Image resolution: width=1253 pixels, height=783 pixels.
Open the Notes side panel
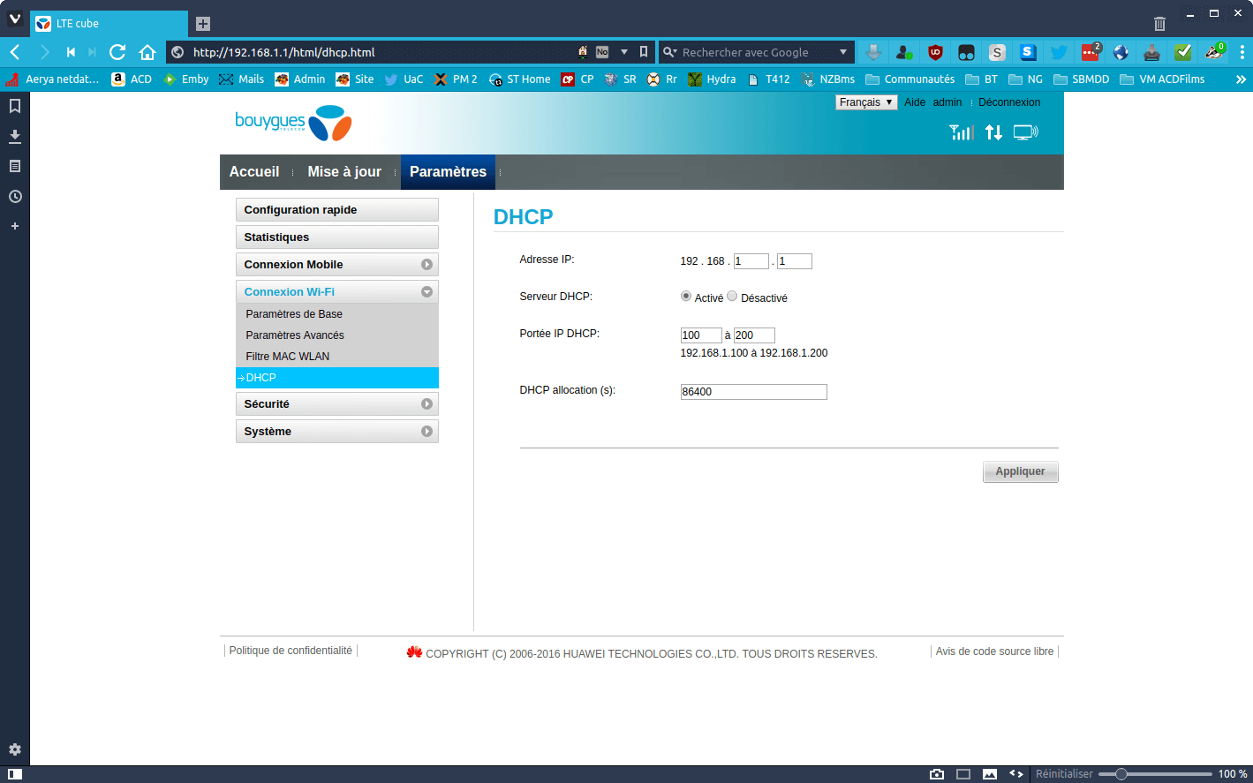[x=15, y=166]
